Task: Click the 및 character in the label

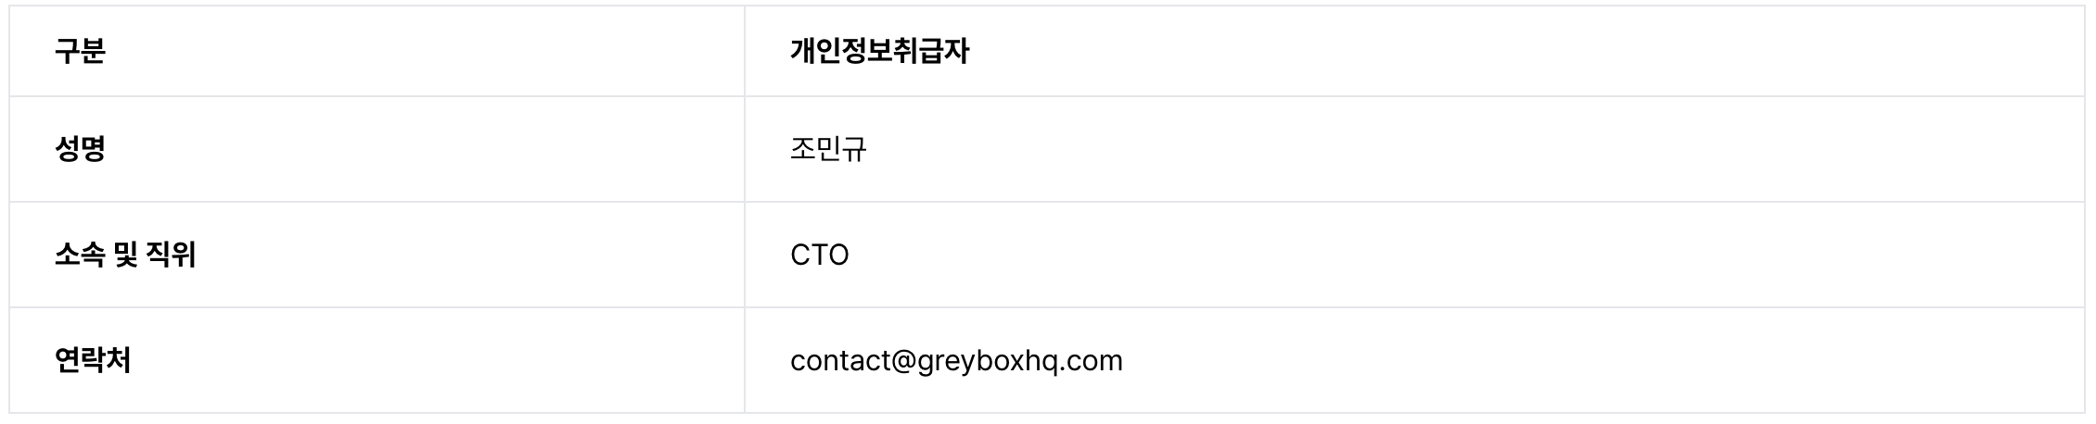Action: point(125,255)
